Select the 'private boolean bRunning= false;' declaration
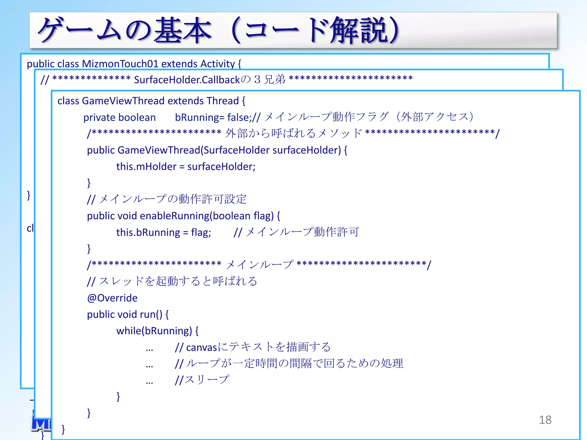 (x=168, y=117)
